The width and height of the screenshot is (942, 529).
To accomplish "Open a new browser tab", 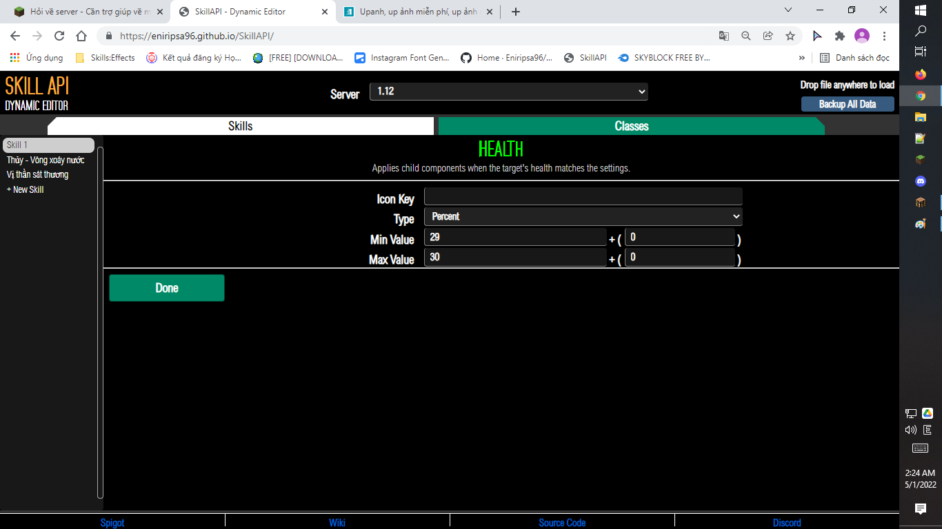I will (516, 12).
